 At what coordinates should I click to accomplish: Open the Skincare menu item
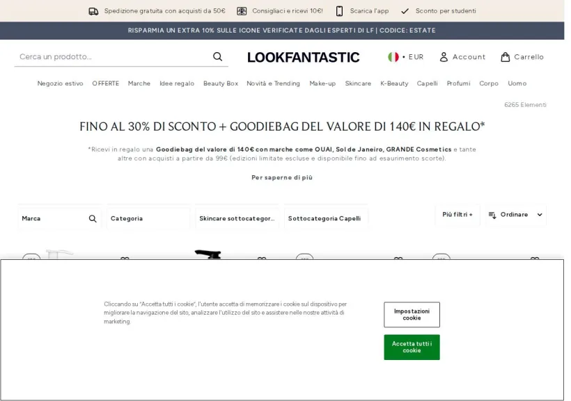[x=358, y=83]
